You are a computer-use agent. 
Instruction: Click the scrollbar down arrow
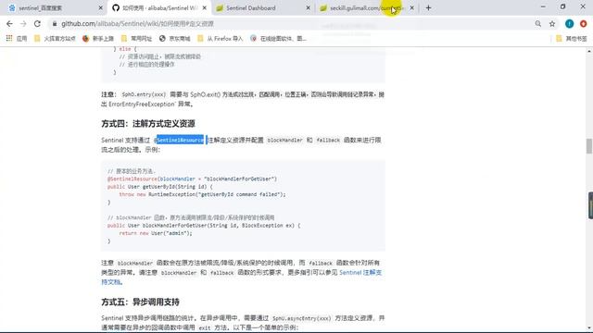pyautogui.click(x=589, y=327)
